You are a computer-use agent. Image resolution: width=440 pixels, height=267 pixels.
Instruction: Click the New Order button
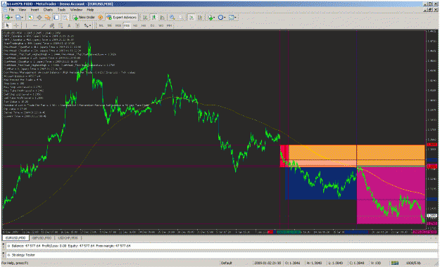[x=84, y=18]
